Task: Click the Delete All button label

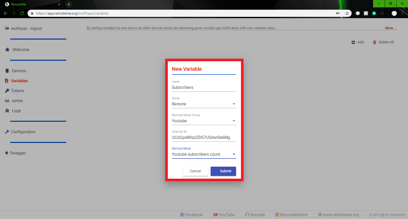Action: click(386, 42)
